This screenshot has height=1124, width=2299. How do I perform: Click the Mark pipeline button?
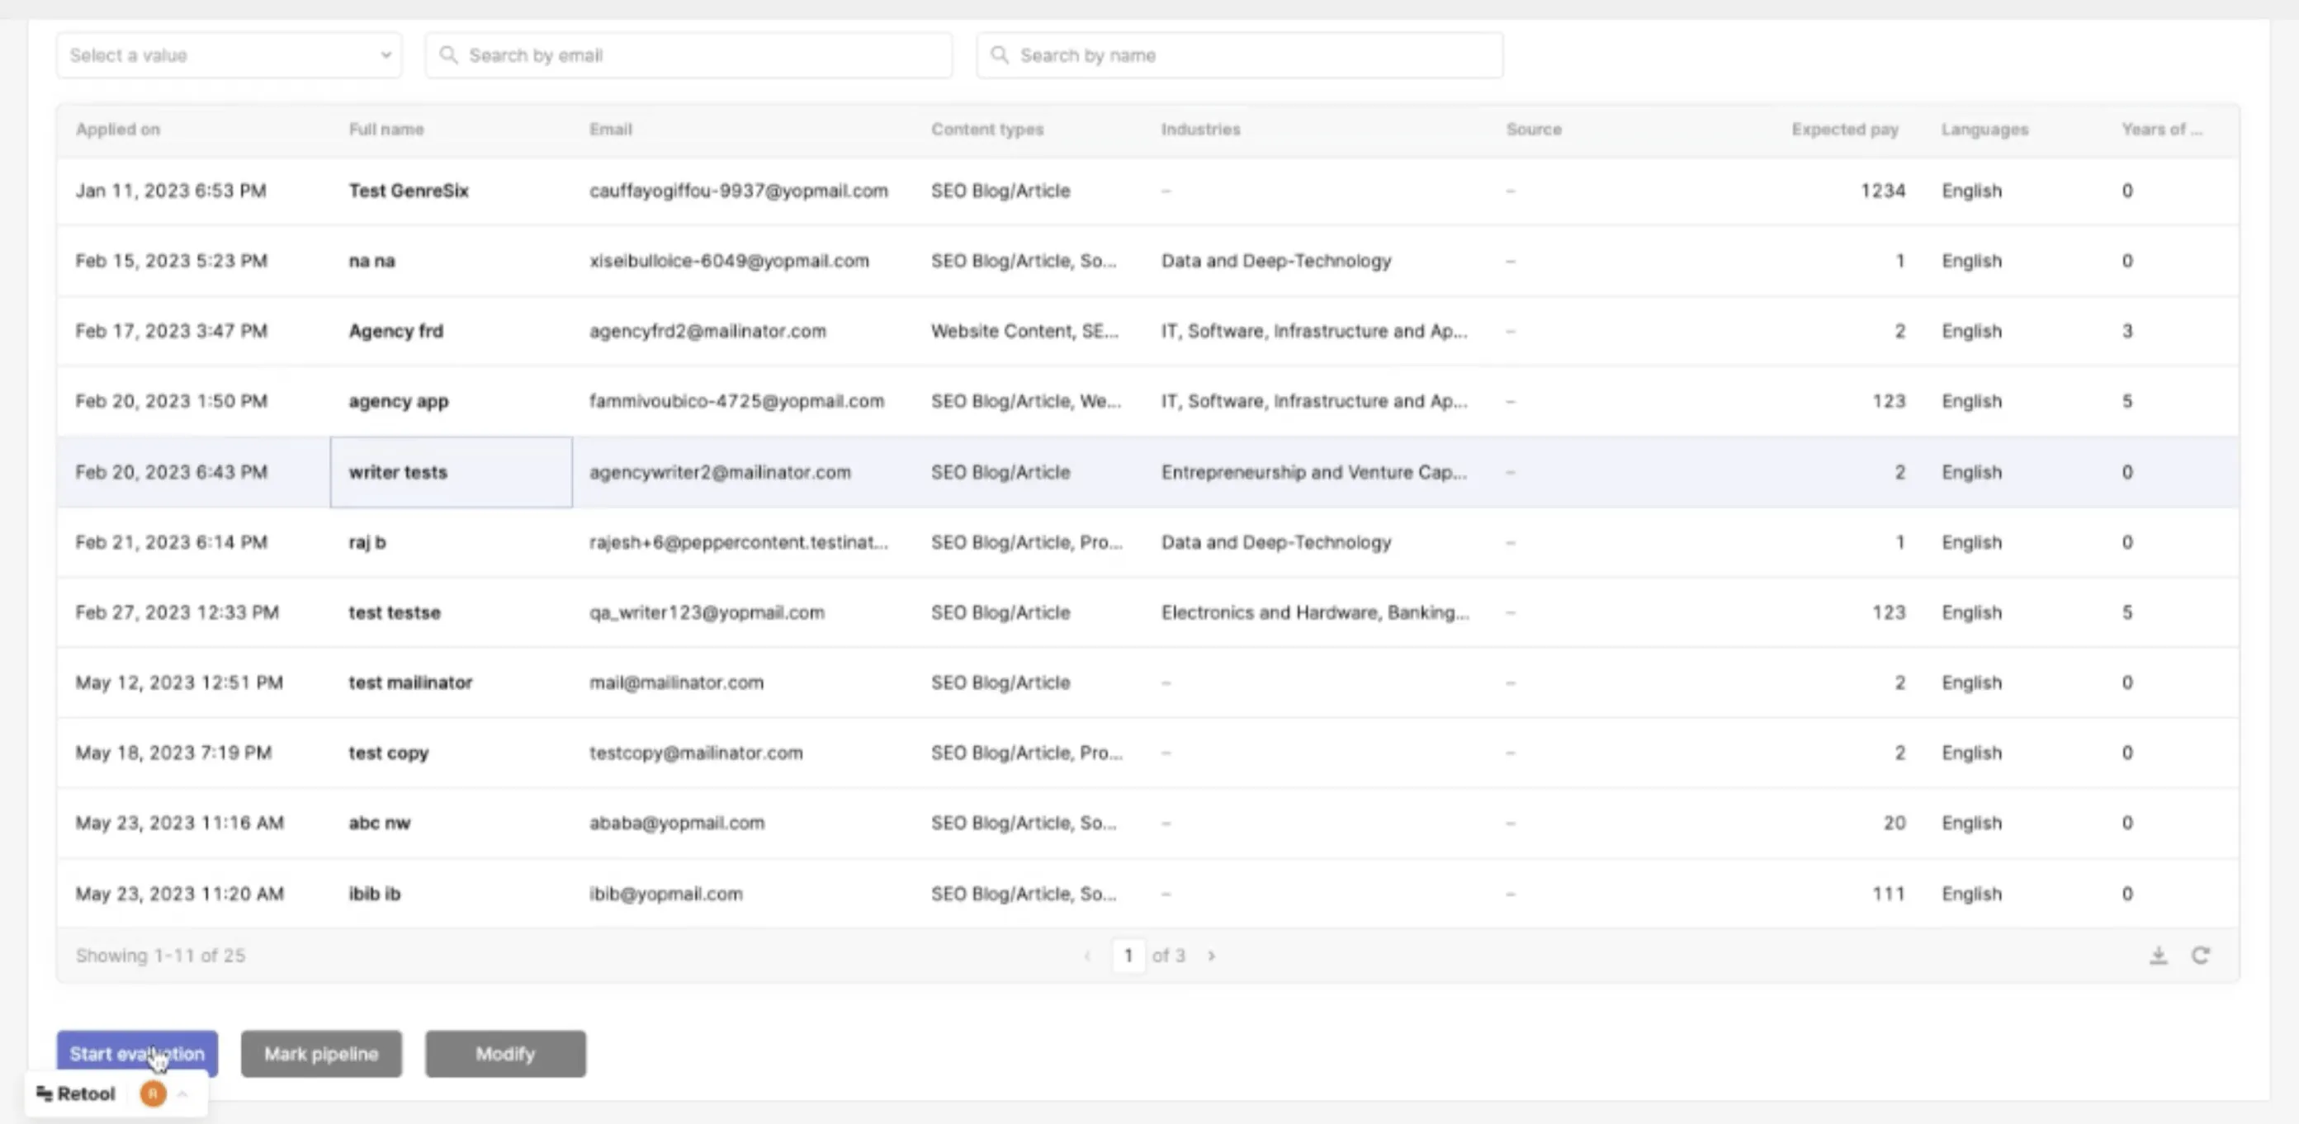(321, 1054)
